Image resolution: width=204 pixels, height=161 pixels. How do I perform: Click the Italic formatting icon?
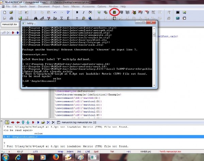(84, 12)
